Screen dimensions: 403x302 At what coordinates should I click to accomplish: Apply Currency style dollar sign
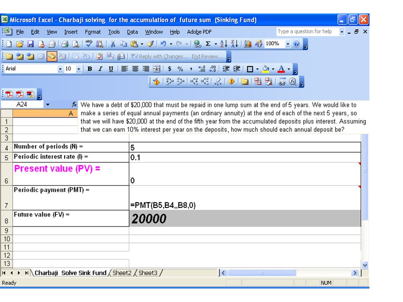coord(169,69)
